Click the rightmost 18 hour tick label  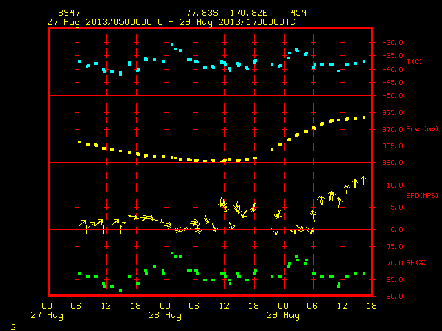(372, 306)
